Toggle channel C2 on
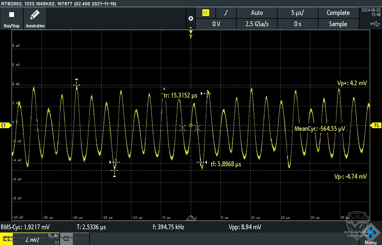Screen dimensions: 382x245 66,239
